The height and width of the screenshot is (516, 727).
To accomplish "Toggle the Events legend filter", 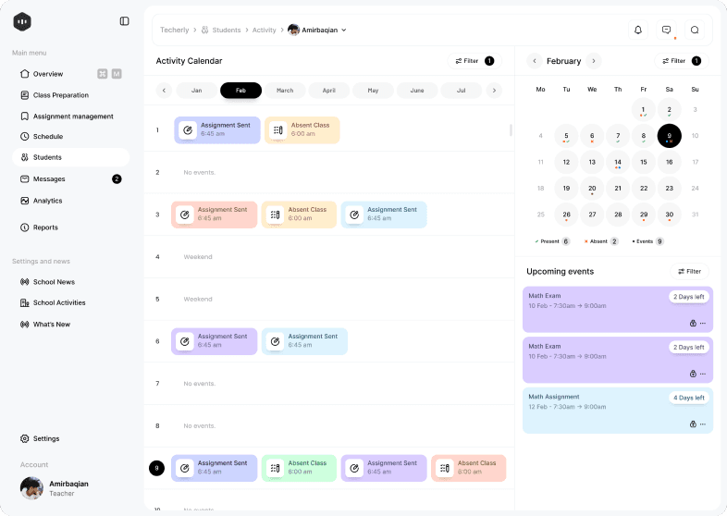I will (x=647, y=241).
